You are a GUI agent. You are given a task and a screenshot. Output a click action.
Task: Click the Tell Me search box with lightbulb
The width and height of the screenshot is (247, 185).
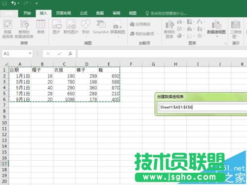tap(166, 13)
